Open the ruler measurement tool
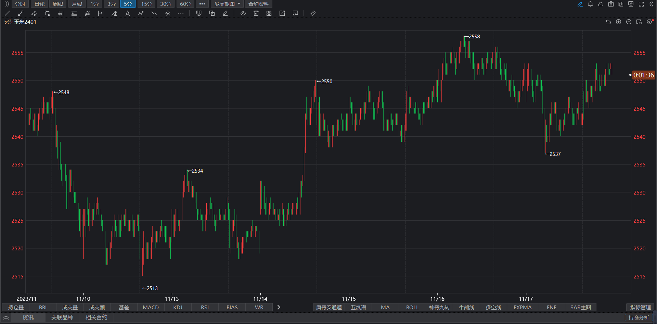This screenshot has width=657, height=324. pos(313,13)
